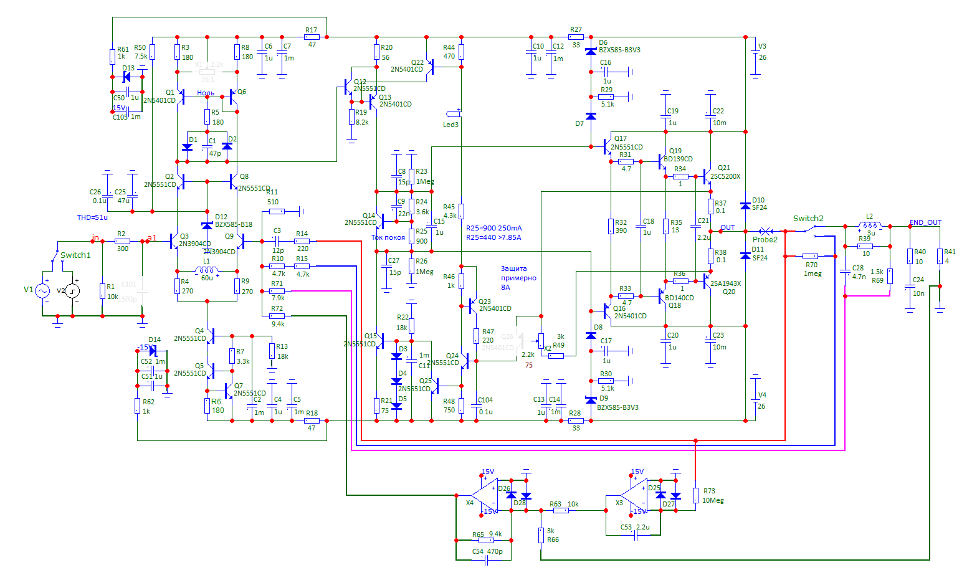Select the V1 AC voltage source symbol

click(43, 291)
